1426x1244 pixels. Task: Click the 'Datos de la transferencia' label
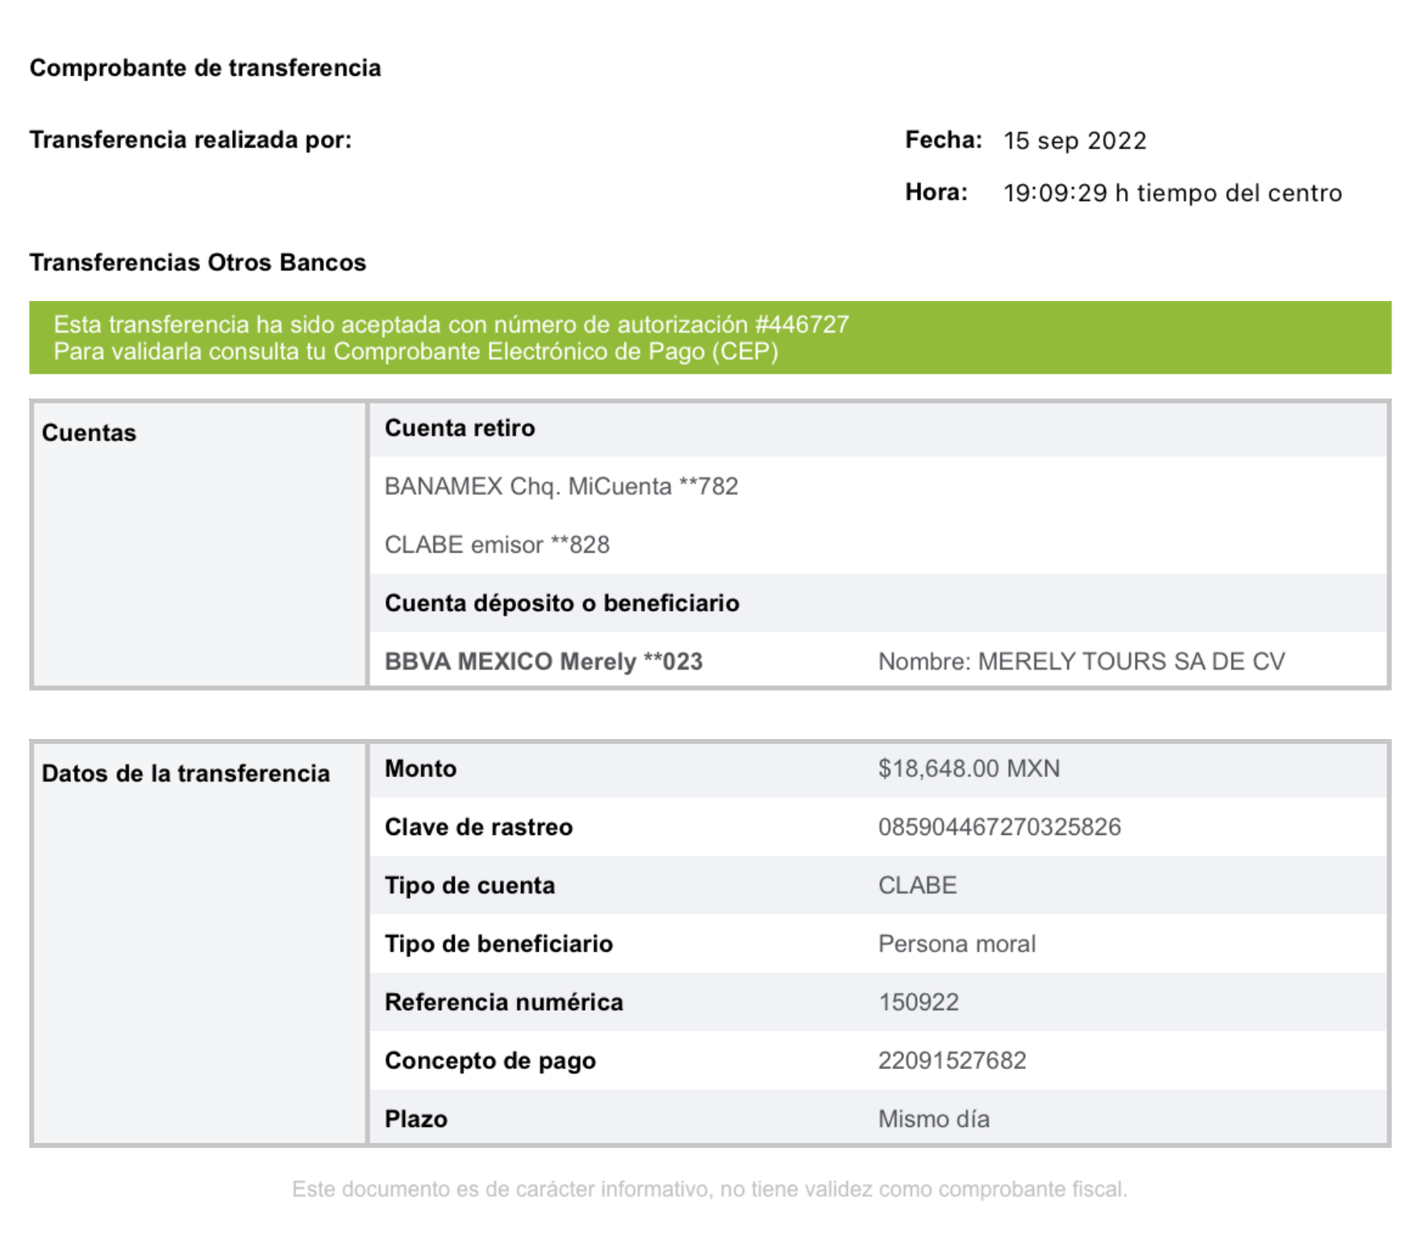coord(186,773)
